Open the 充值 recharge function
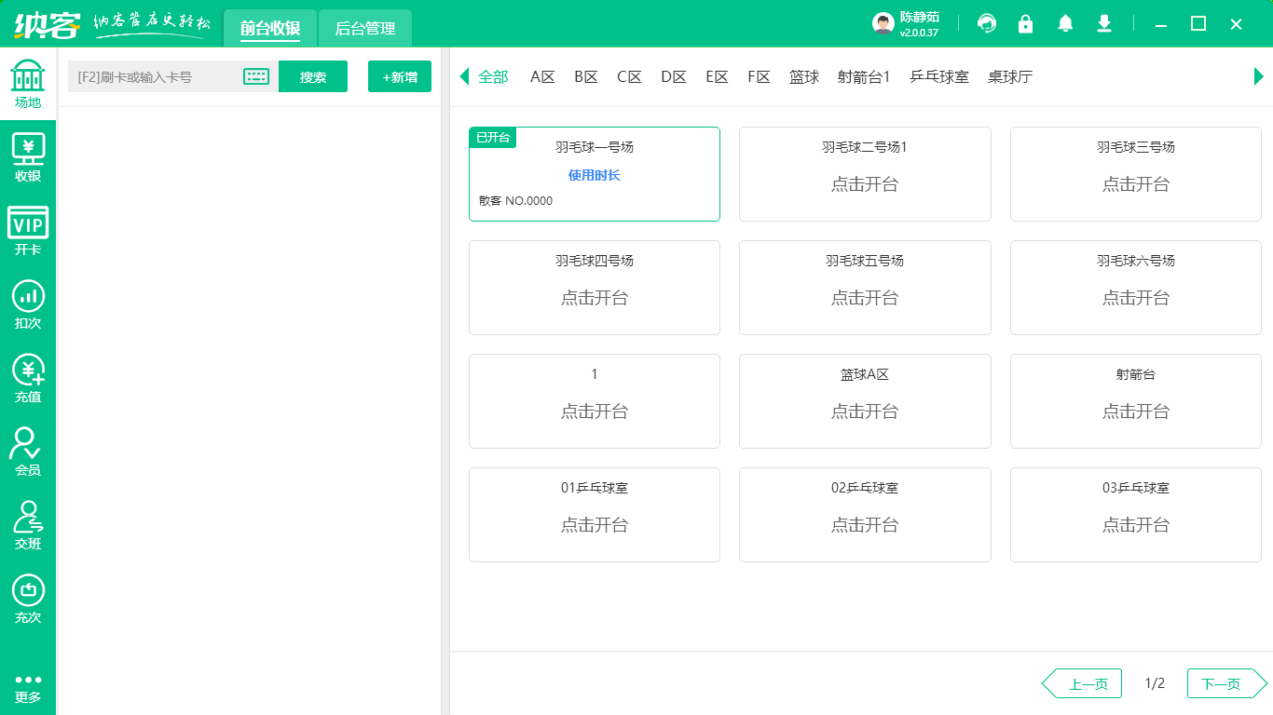1273x715 pixels. [x=28, y=378]
